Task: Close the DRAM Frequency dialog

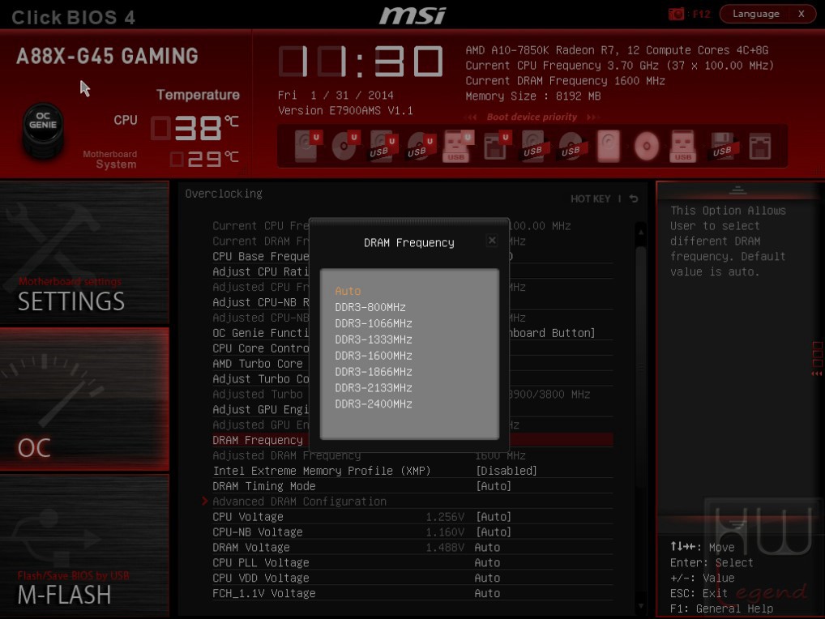Action: point(492,241)
